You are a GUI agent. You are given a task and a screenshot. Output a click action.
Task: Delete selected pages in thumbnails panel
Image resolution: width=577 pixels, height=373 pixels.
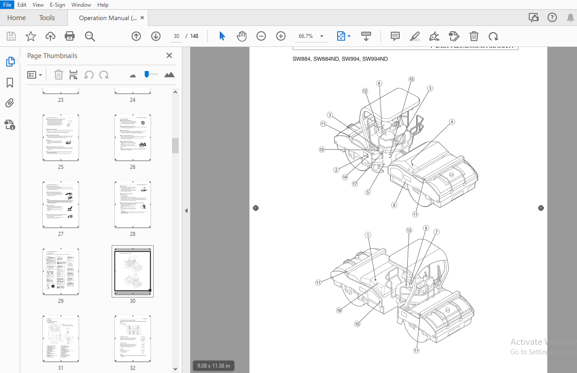click(59, 75)
